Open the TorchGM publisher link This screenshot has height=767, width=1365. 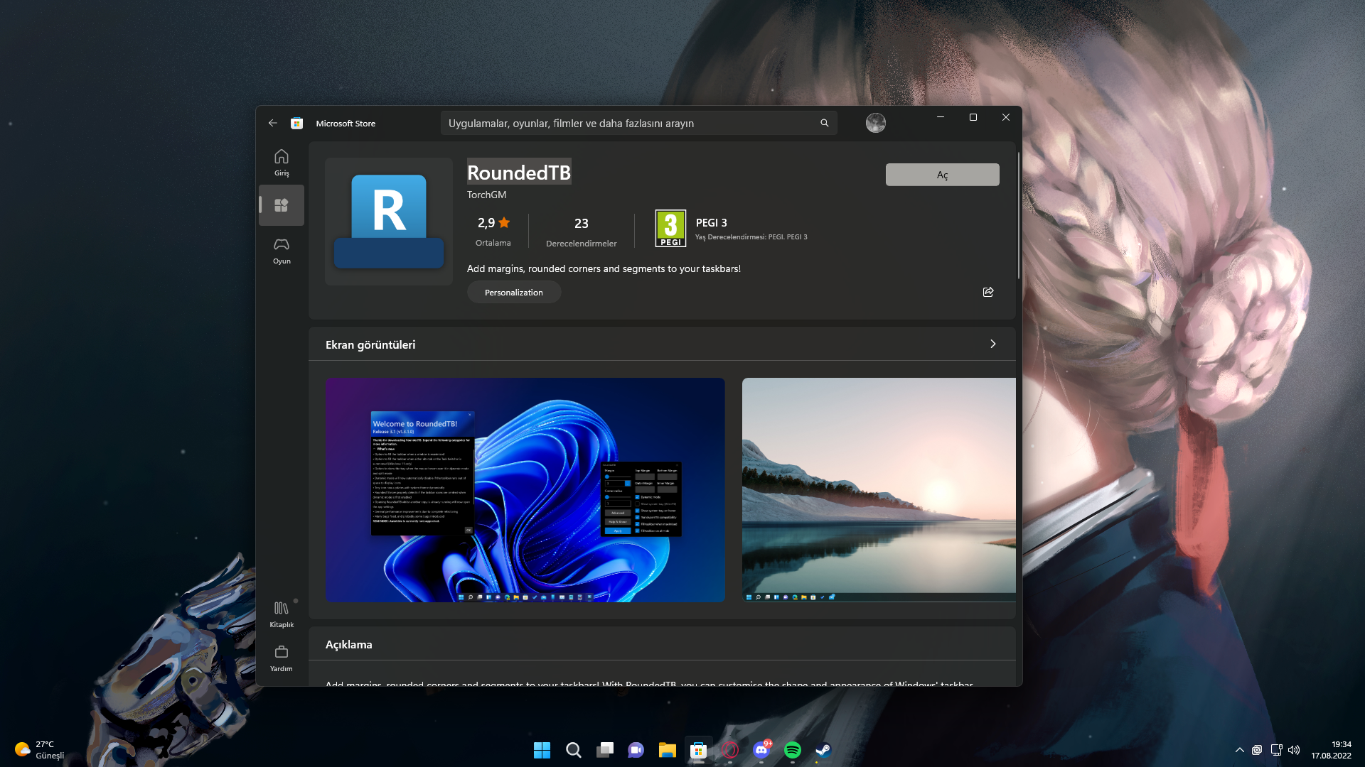[486, 195]
